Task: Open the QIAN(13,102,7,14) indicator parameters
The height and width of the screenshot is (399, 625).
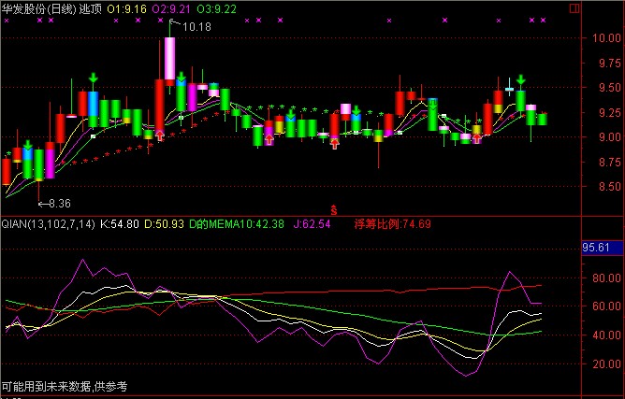Action: tap(48, 224)
